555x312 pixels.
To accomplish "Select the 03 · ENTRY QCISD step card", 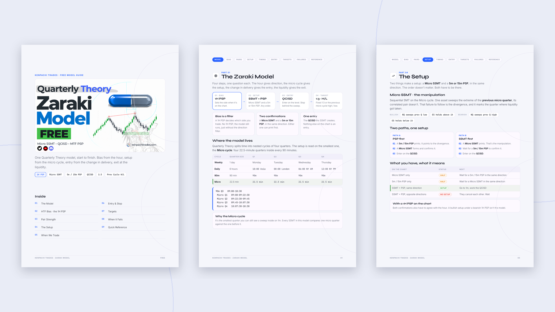I will pyautogui.click(x=294, y=101).
